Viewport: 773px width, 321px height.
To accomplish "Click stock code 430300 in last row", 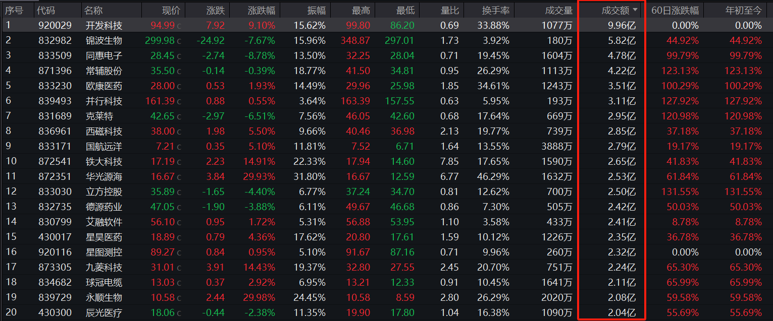I will [55, 312].
